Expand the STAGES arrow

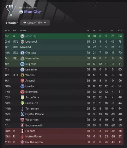(x=17, y=23)
